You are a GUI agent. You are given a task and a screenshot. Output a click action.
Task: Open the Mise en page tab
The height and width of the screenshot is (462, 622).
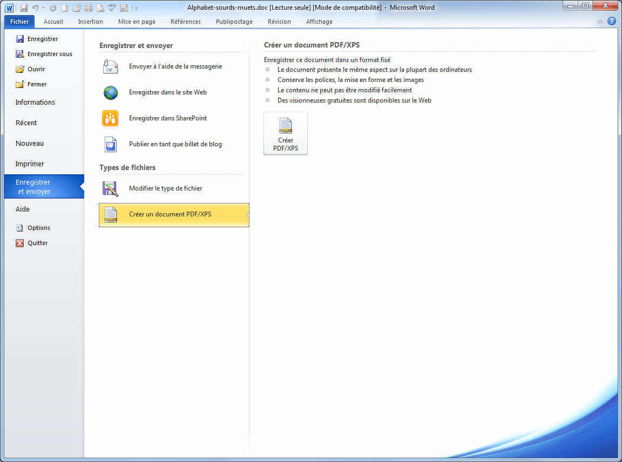(x=137, y=22)
